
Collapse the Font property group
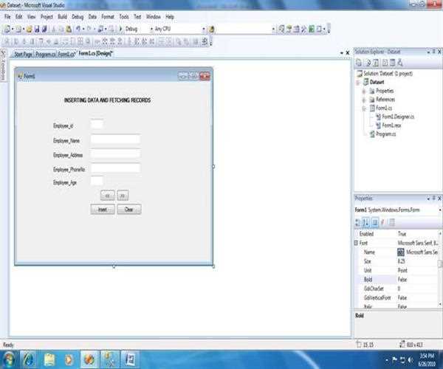(357, 243)
